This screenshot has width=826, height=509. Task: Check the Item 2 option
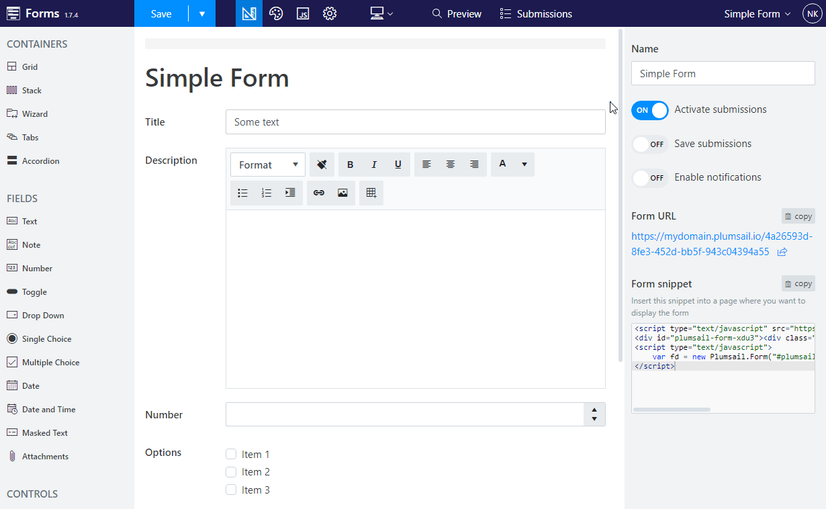point(231,472)
